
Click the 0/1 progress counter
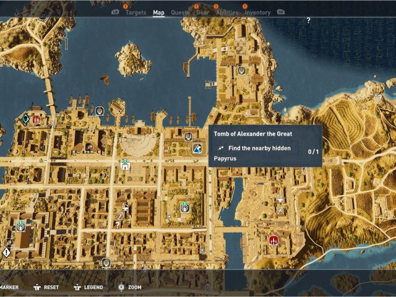tap(313, 152)
